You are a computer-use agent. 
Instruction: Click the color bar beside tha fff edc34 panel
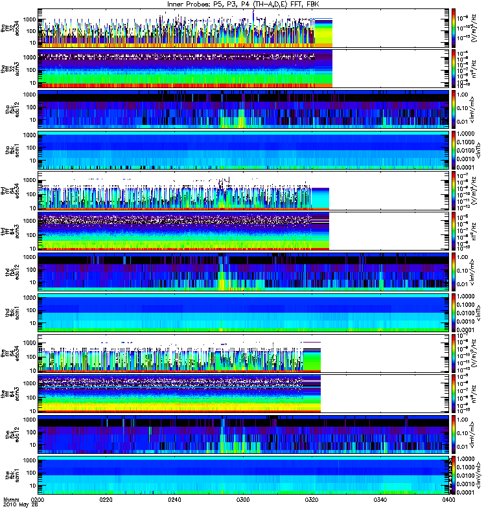[454, 28]
